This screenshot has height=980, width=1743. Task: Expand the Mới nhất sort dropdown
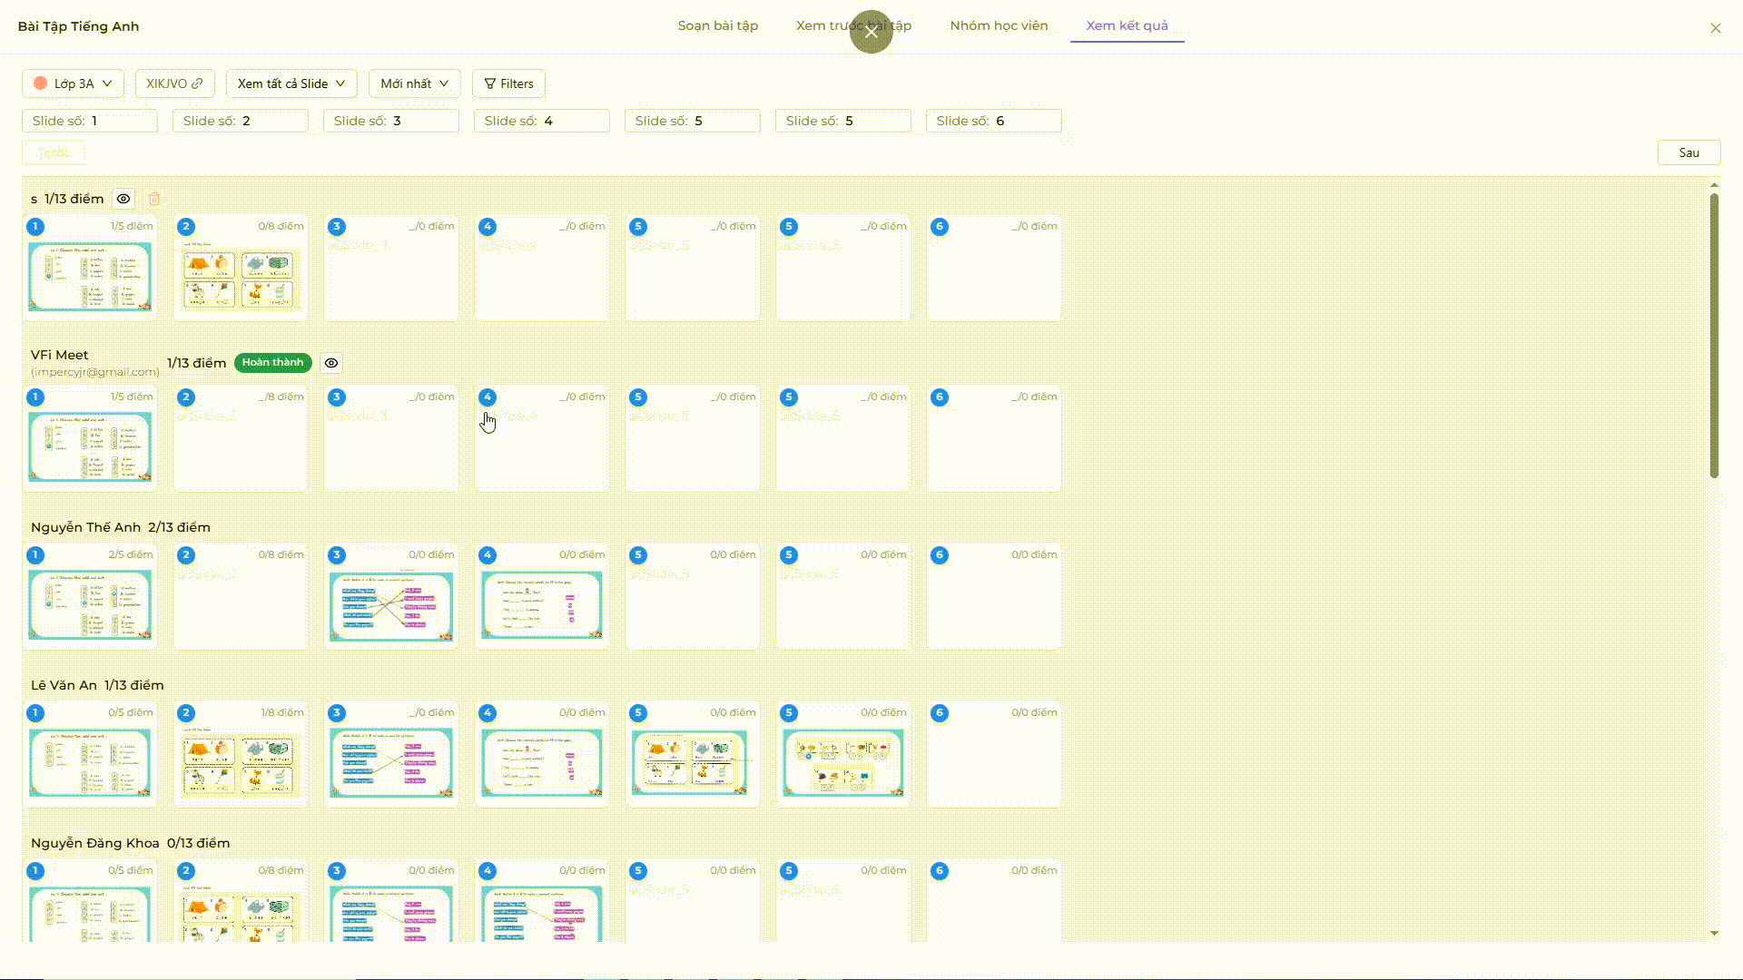[414, 83]
